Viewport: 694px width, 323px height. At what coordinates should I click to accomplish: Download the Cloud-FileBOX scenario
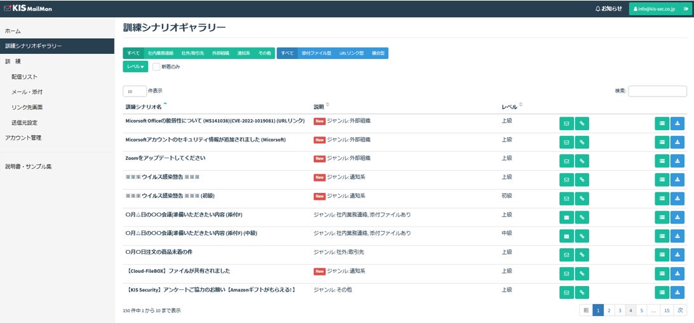677,274
